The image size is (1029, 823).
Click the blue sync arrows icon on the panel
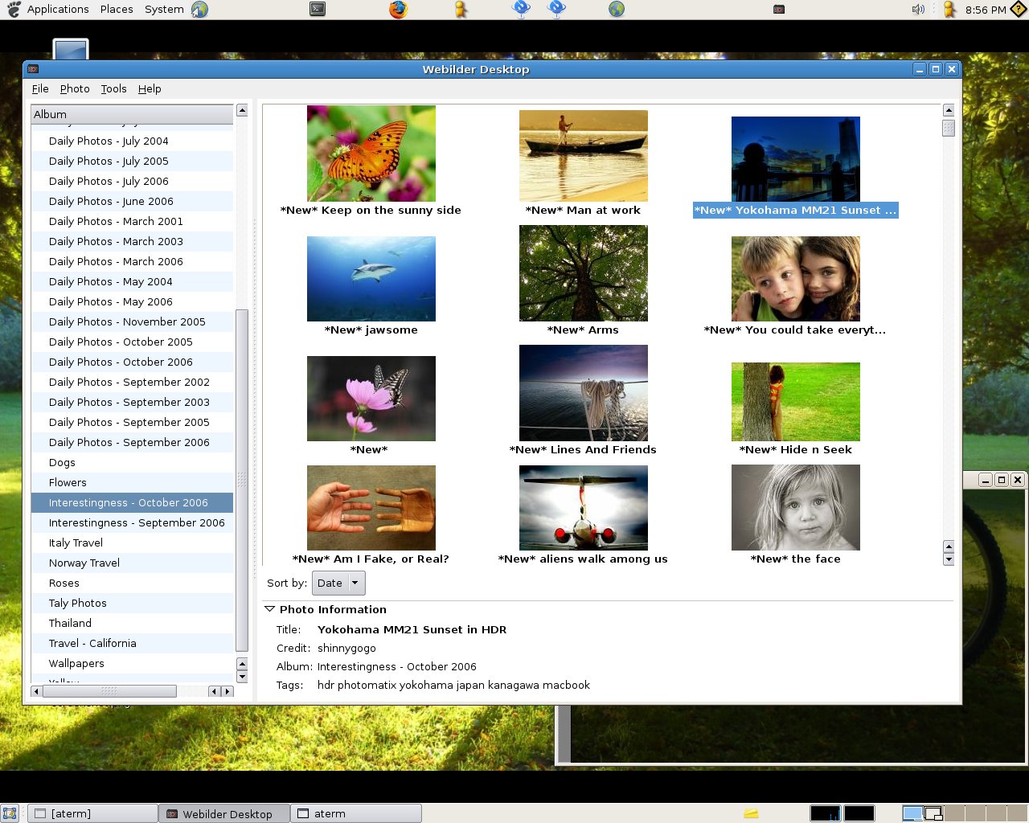521,9
